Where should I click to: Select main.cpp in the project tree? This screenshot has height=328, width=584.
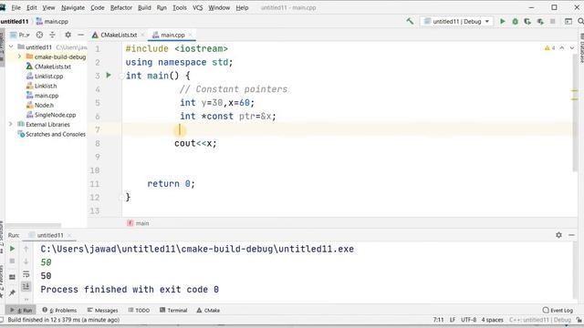42,96
